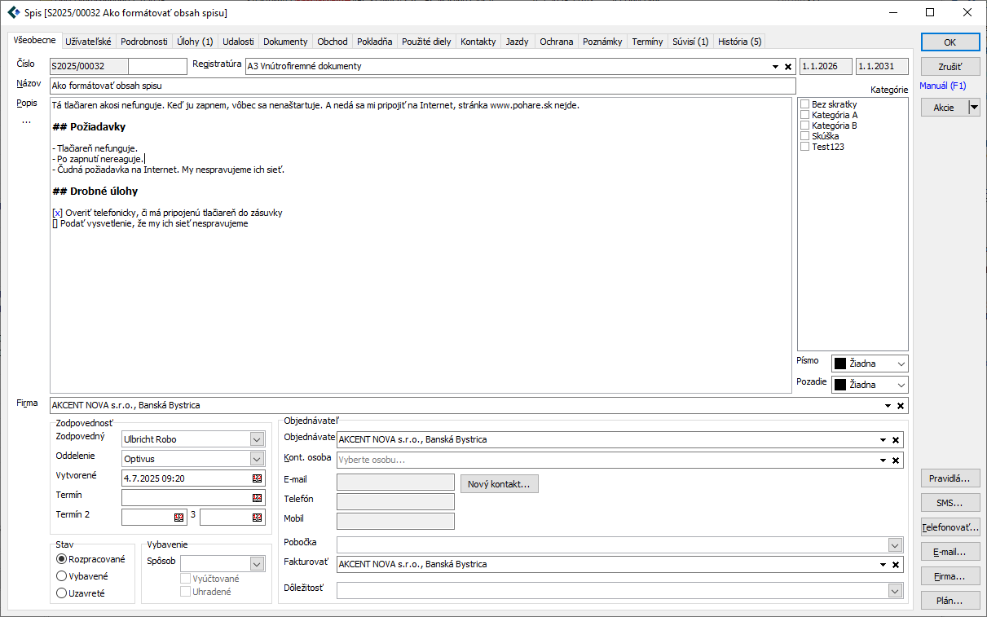
Task: Enable the Test123 category checkbox
Action: (804, 147)
